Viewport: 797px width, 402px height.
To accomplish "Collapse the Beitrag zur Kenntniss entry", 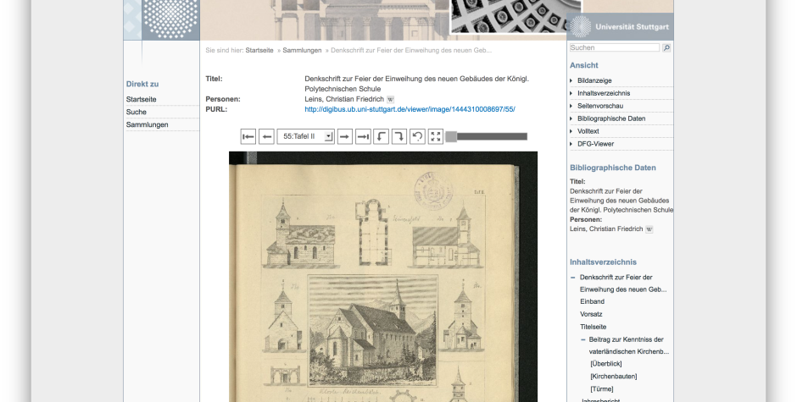I will tap(583, 339).
